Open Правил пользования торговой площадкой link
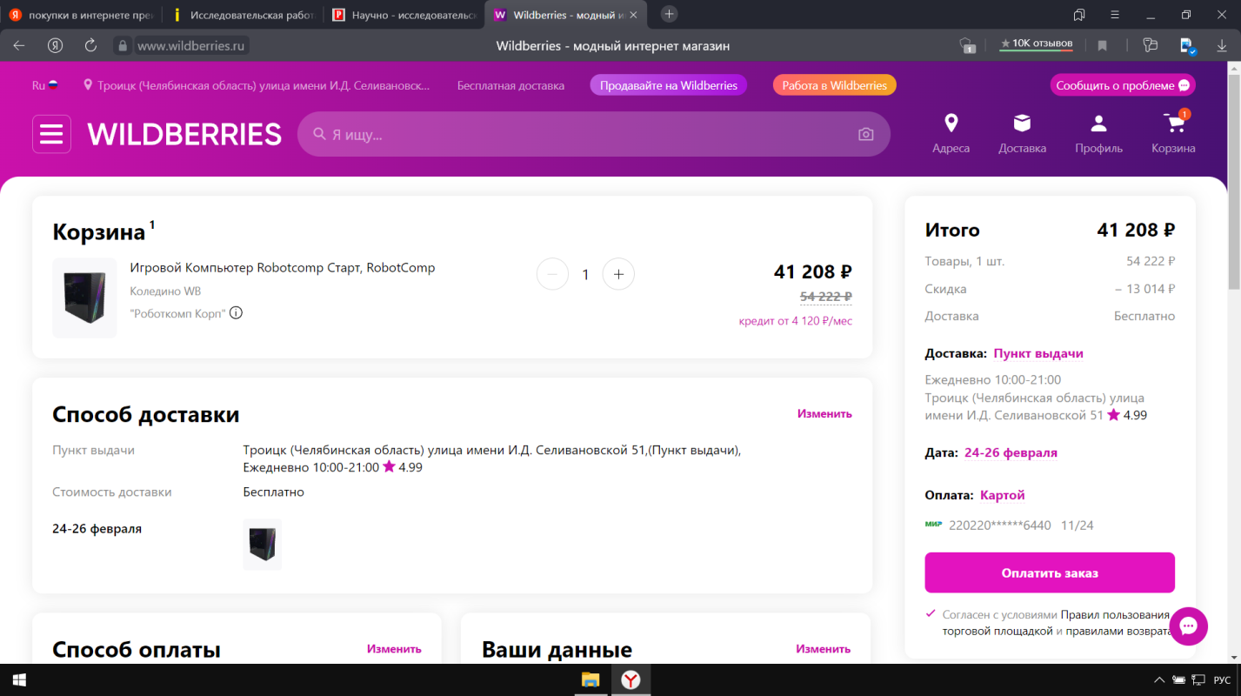The image size is (1241, 696). 1054,622
